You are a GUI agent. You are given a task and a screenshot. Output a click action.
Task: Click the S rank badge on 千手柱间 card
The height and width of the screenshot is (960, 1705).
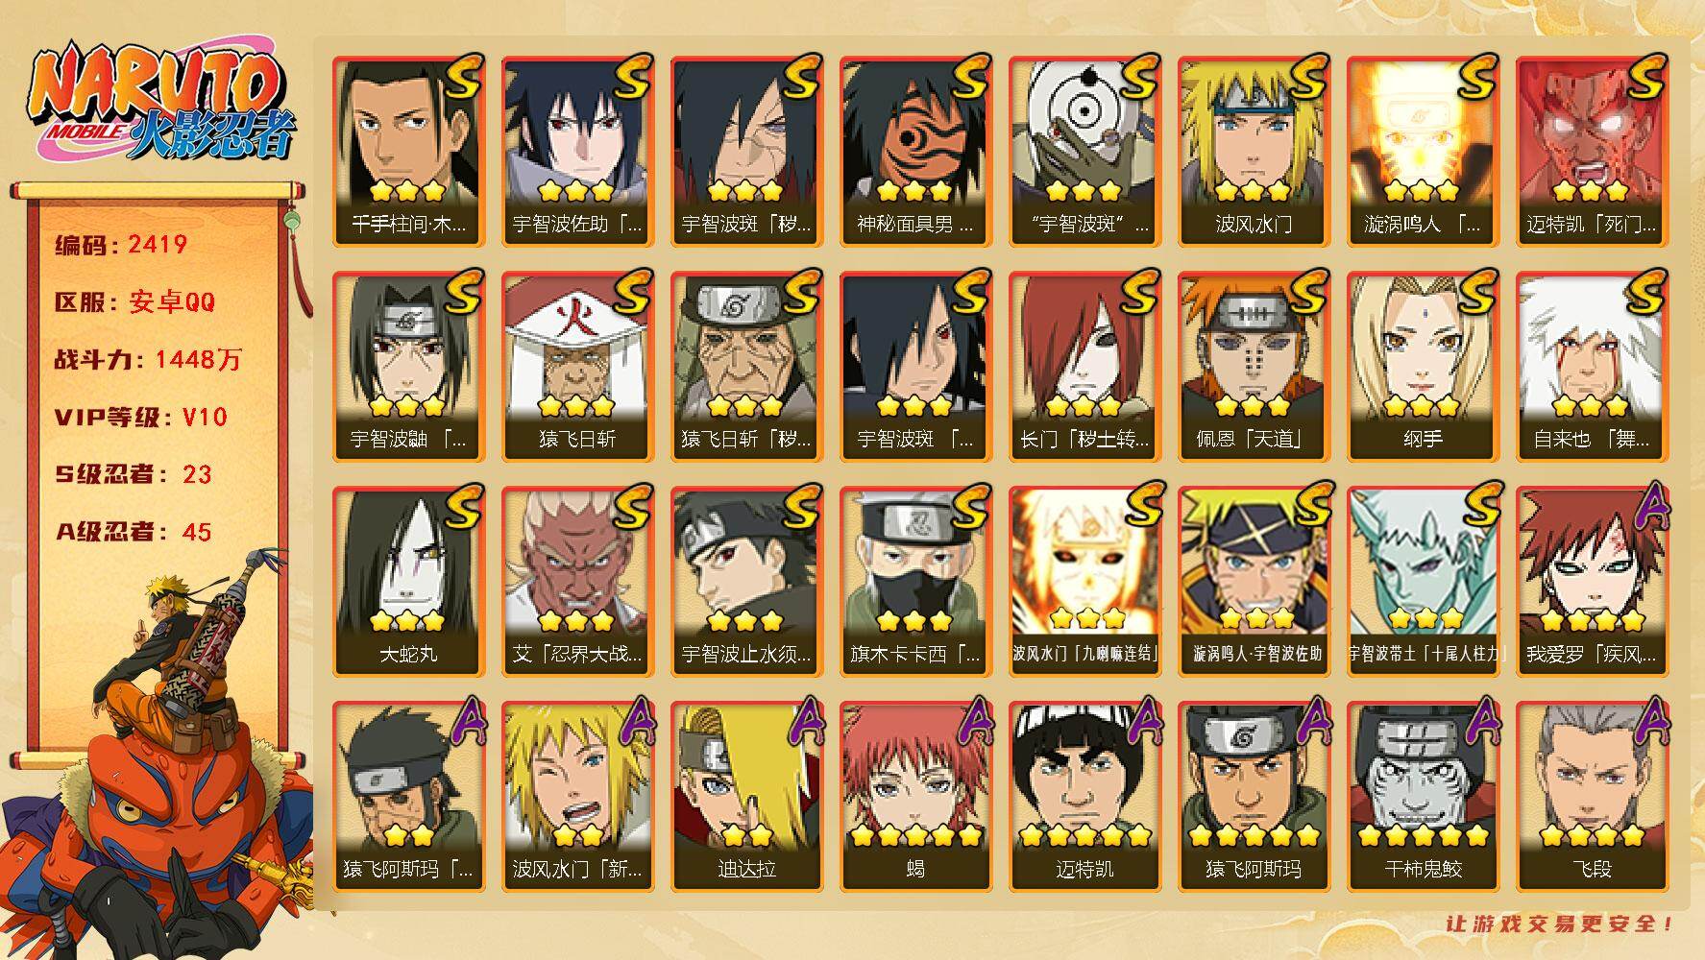click(x=463, y=78)
